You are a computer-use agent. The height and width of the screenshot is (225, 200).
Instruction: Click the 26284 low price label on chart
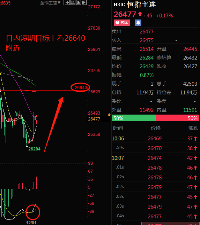pyautogui.click(x=34, y=149)
